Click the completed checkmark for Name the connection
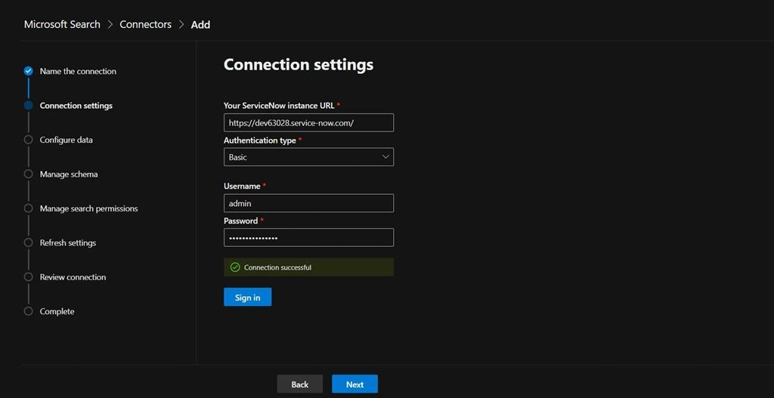 coord(28,71)
